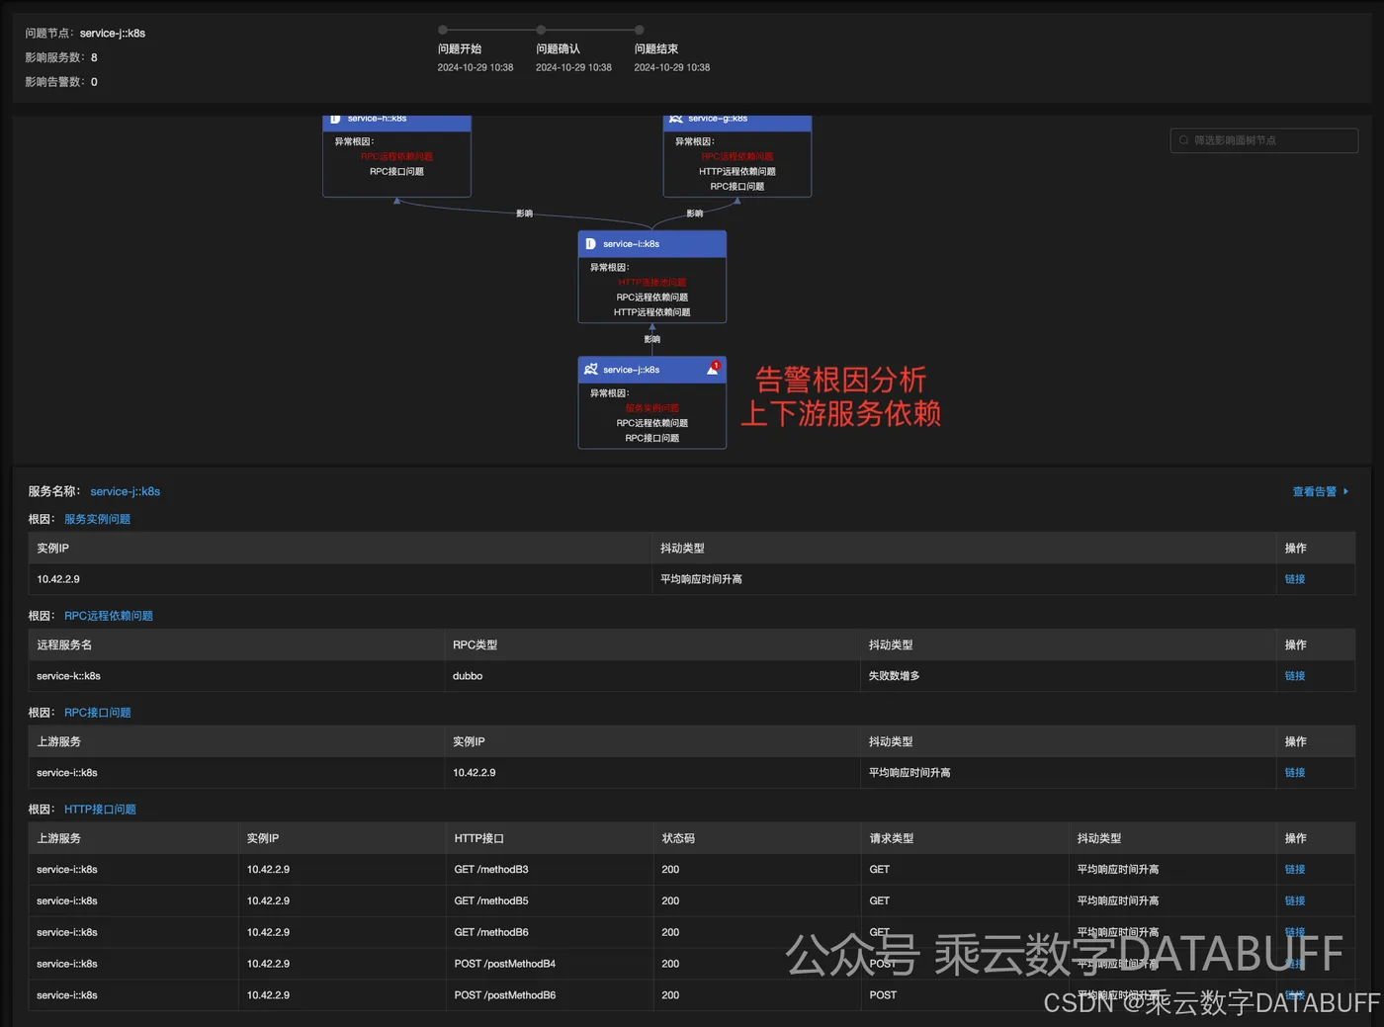
Task: Click status code 200 in GET /methodB3 row
Action: pyautogui.click(x=670, y=870)
